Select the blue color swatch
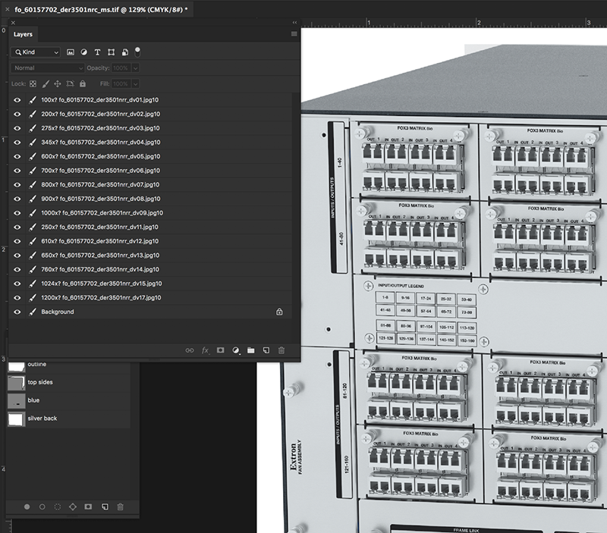 [x=15, y=400]
